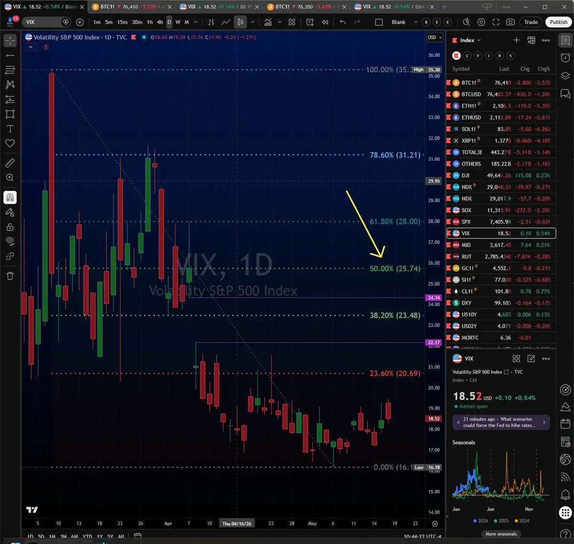Open alerts panel in right sidebar
The height and width of the screenshot is (544, 574).
pyautogui.click(x=565, y=58)
